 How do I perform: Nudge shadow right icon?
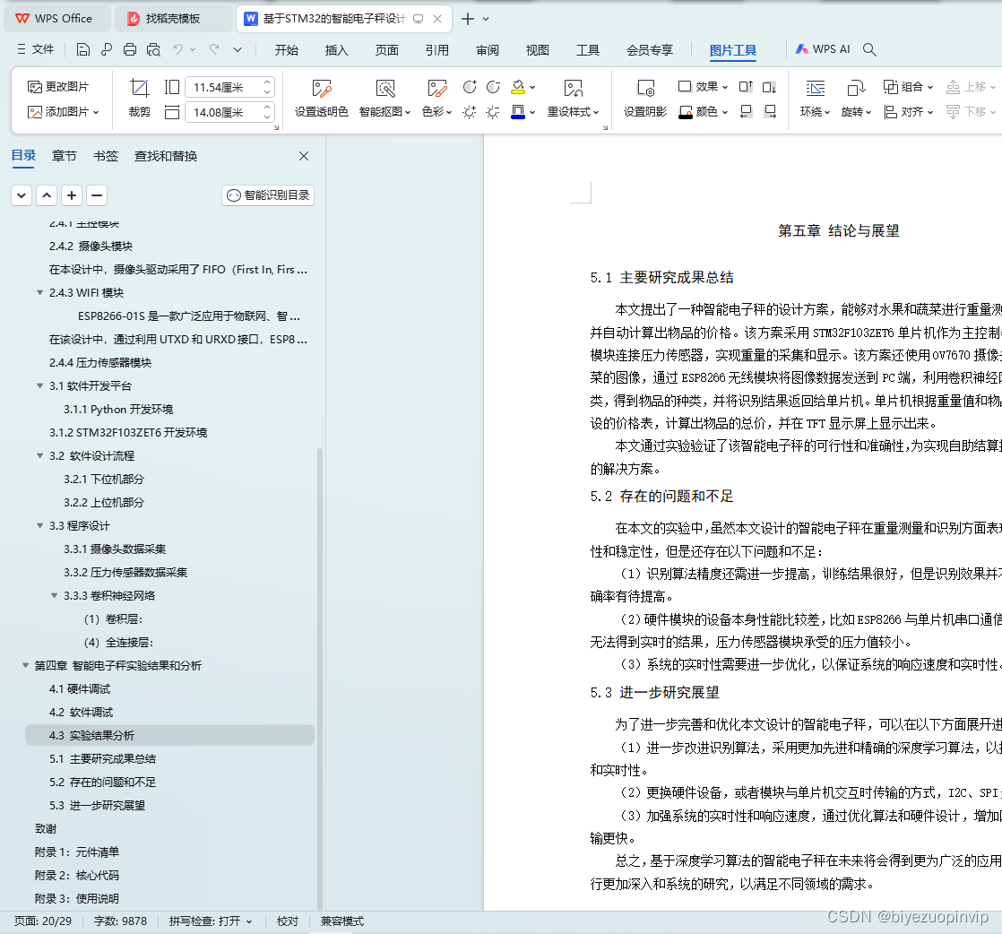point(769,112)
